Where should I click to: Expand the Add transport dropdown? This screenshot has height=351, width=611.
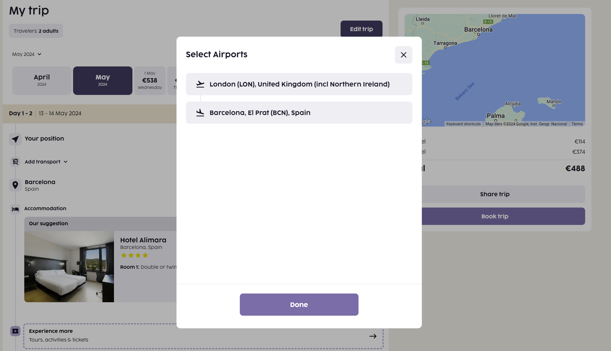46,162
